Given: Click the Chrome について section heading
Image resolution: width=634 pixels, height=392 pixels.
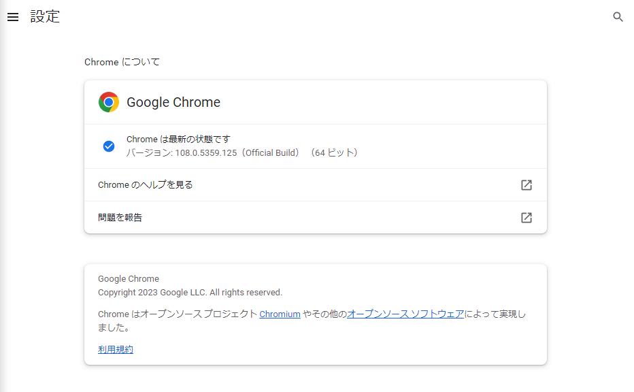Looking at the screenshot, I should [x=122, y=62].
